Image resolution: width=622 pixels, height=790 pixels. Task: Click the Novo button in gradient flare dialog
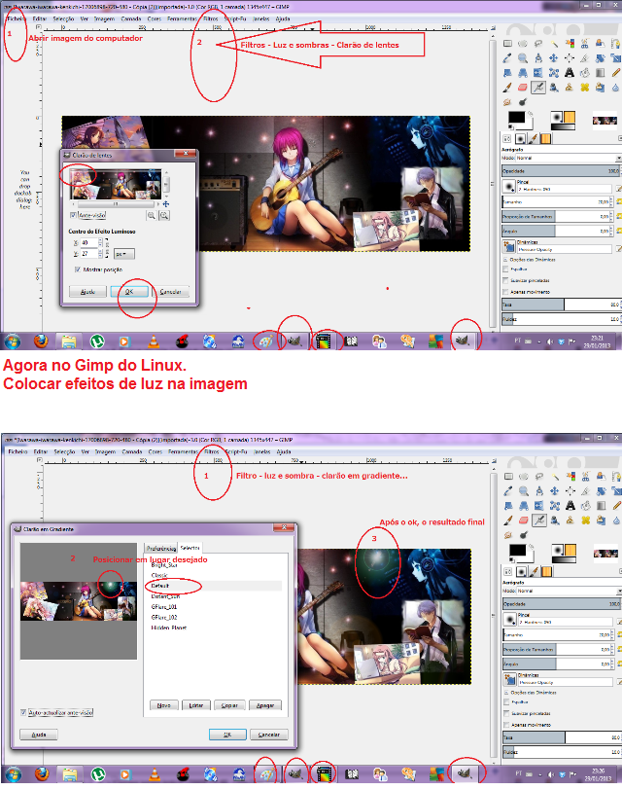[164, 705]
